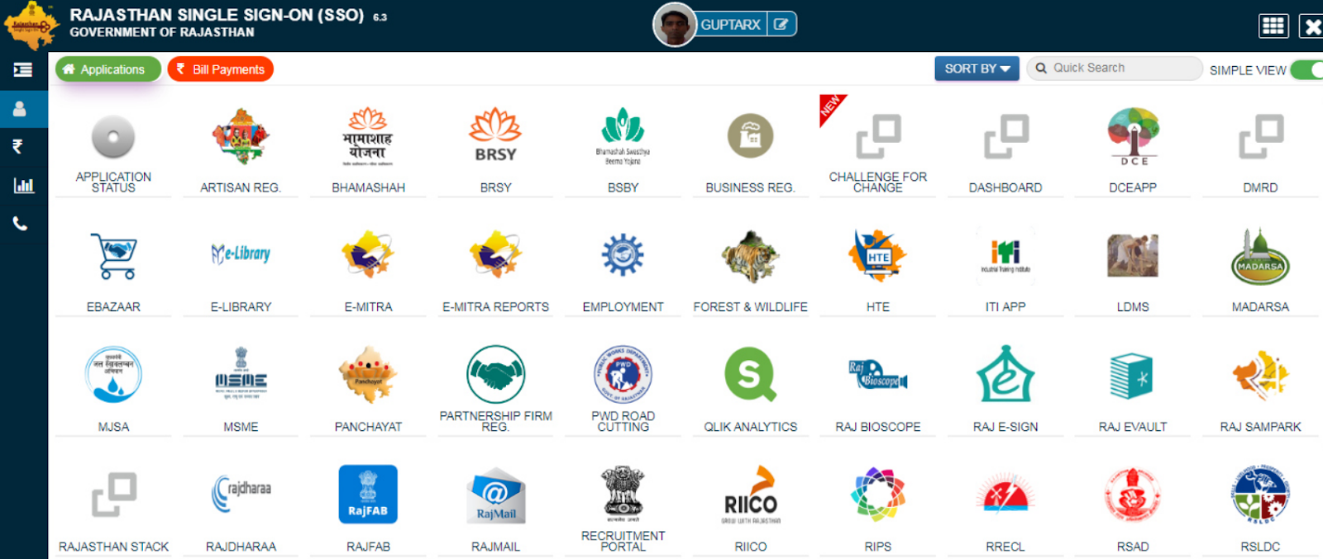The image size is (1323, 559).
Task: Open the Madarsa app icon
Action: point(1260,258)
